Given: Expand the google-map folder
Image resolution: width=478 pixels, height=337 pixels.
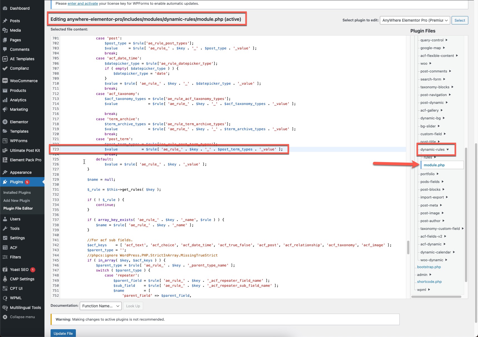Looking at the screenshot, I should [444, 48].
